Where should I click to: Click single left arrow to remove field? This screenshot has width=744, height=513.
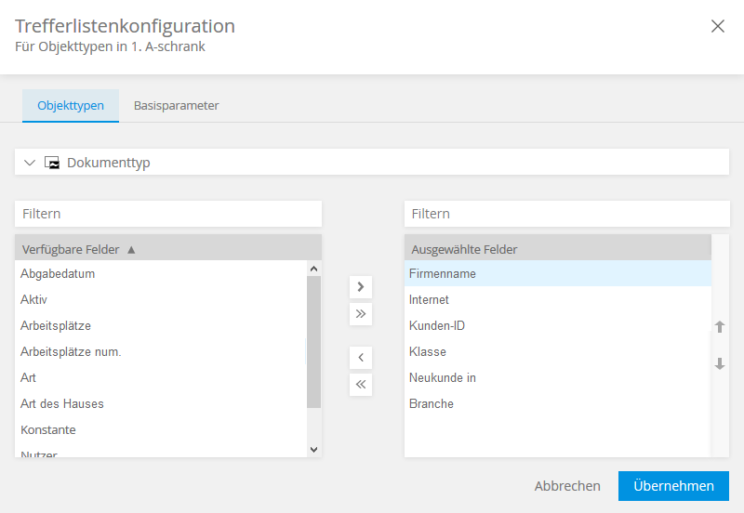click(x=361, y=358)
